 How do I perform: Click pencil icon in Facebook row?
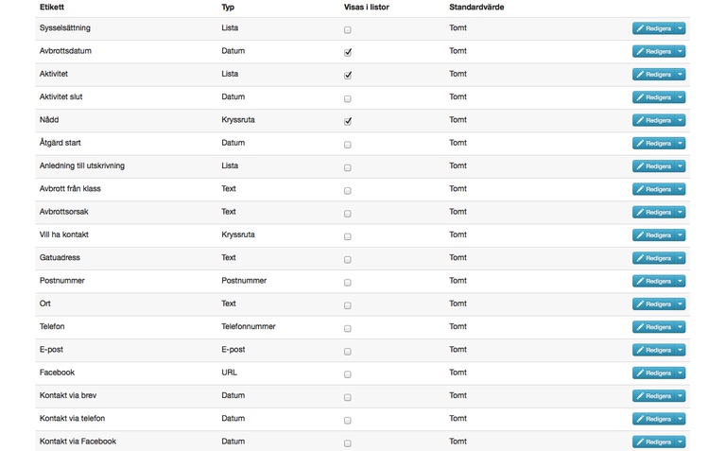[x=640, y=373]
